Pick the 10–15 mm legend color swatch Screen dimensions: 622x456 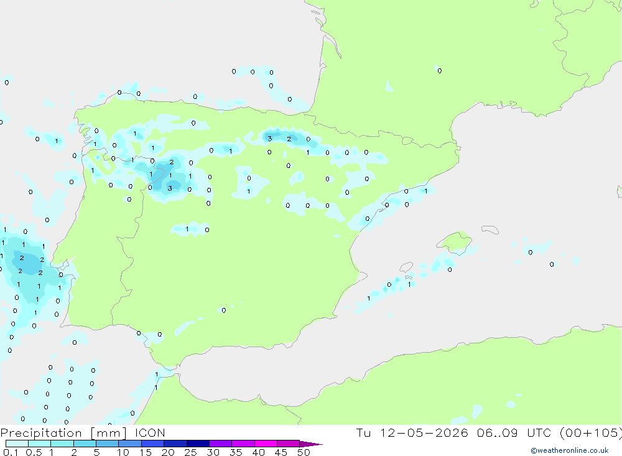coord(130,444)
